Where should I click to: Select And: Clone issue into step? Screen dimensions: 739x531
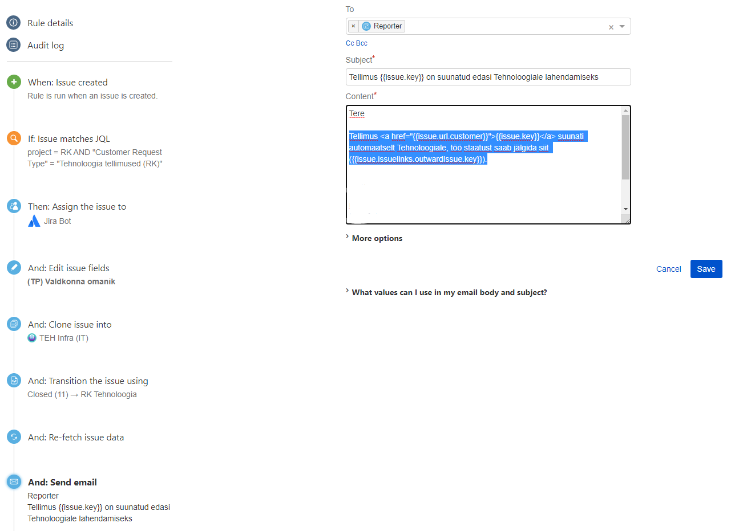pos(70,324)
